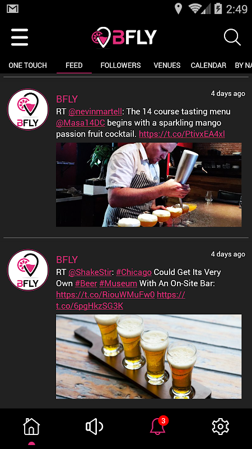252x449 pixels.
Task: Open the hamburger menu
Action: tap(20, 37)
